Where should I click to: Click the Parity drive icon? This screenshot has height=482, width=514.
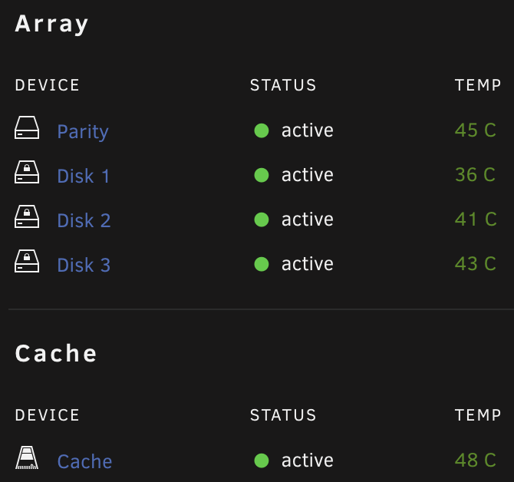point(27,127)
